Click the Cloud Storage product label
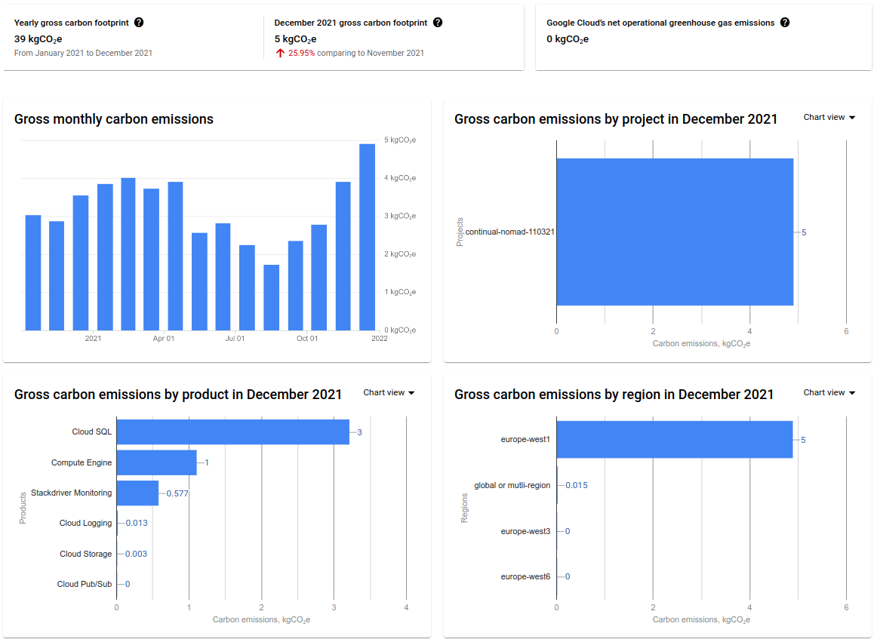The width and height of the screenshot is (877, 642). (x=85, y=554)
